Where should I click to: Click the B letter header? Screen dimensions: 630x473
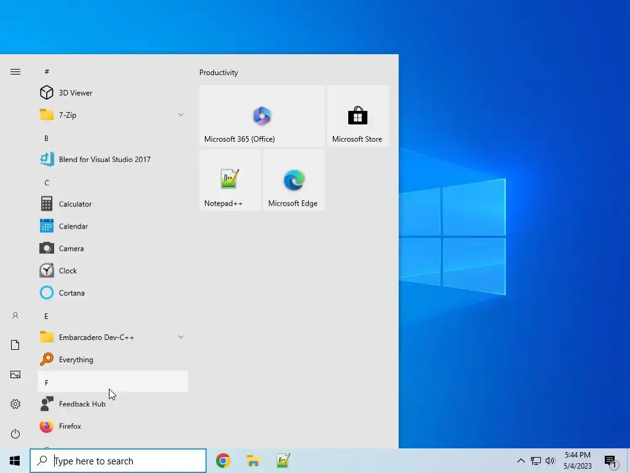pos(46,139)
